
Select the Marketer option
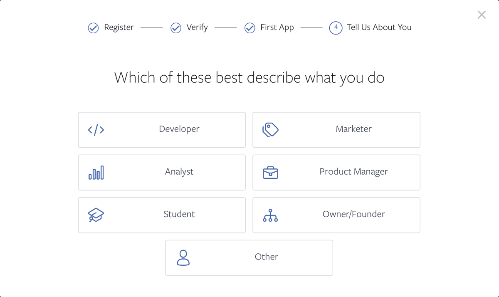pos(353,129)
